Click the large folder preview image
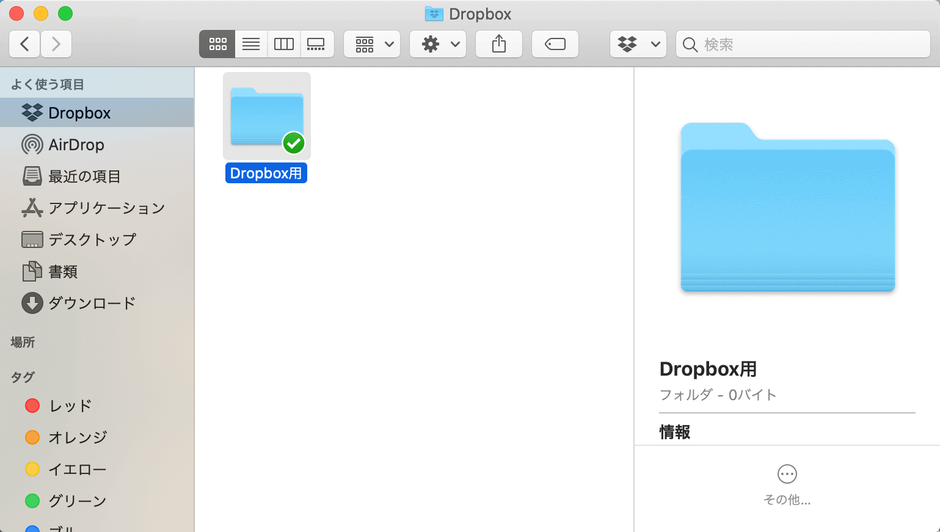The width and height of the screenshot is (940, 532). click(788, 207)
